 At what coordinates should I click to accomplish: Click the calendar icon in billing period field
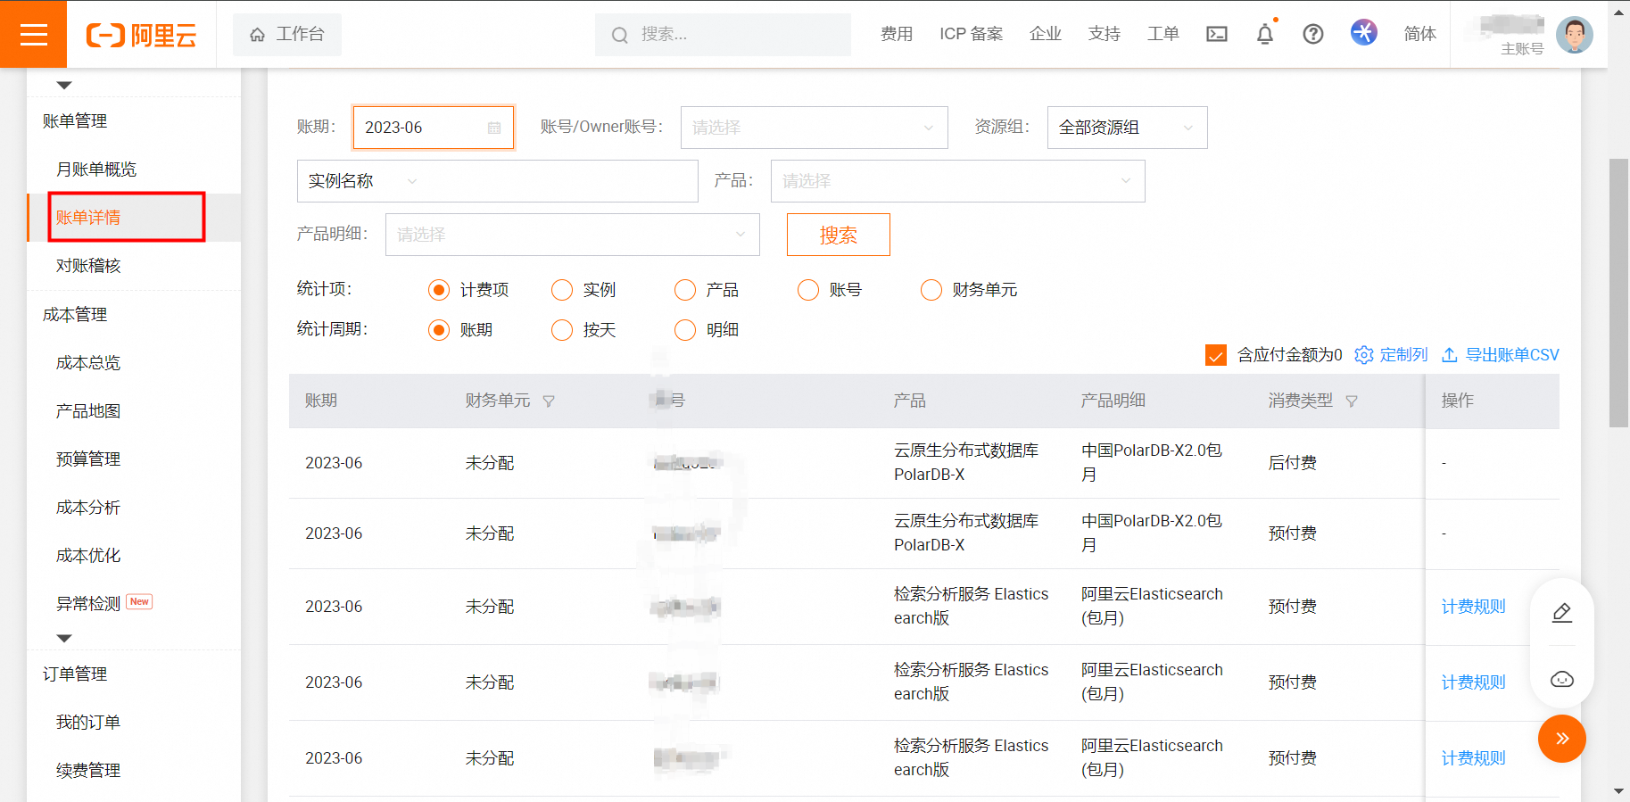pyautogui.click(x=494, y=128)
